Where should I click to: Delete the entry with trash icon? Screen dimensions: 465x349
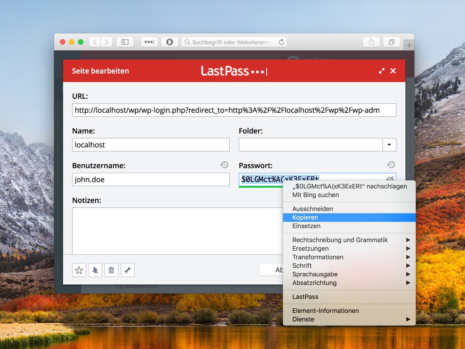(111, 270)
